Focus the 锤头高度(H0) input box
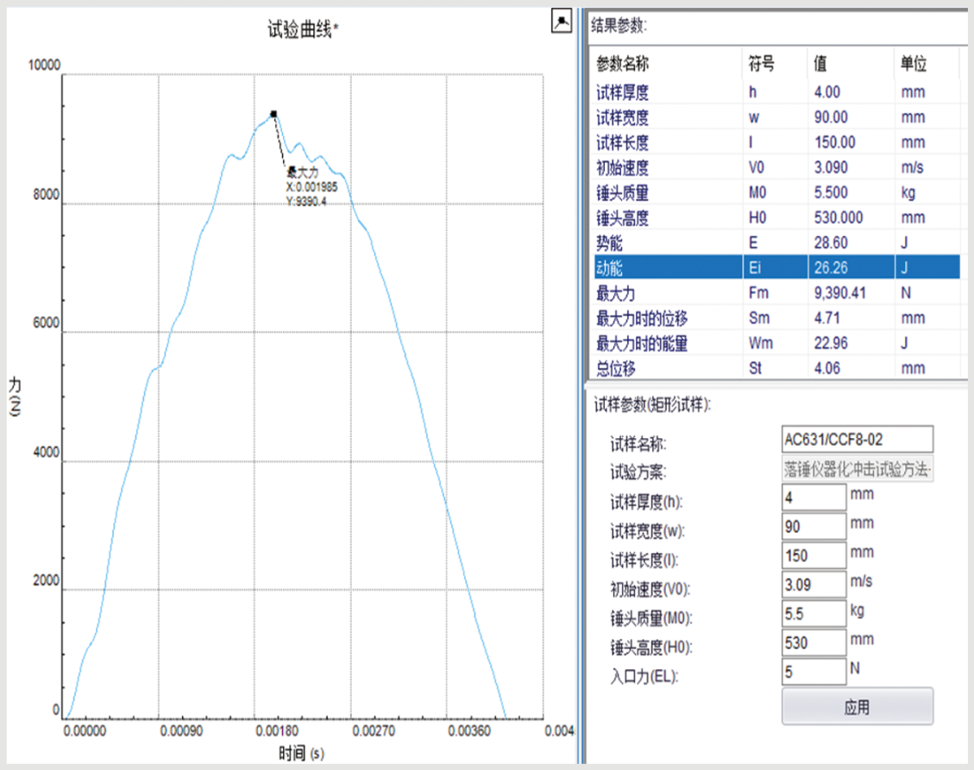 point(814,642)
